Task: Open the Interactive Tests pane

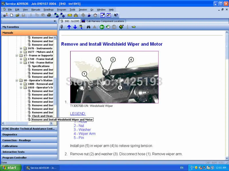Action: point(29,152)
